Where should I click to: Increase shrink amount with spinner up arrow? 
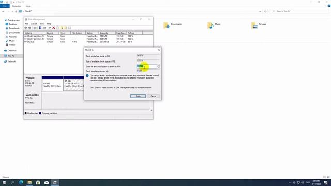click(158, 66)
